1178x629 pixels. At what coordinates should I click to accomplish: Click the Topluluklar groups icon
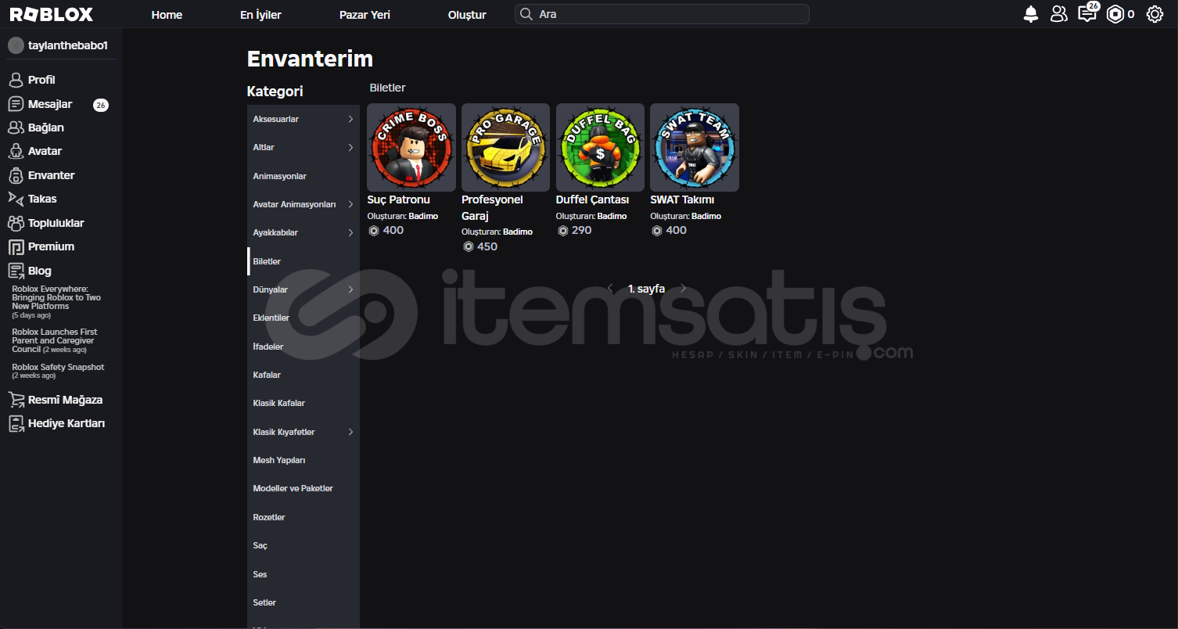(16, 223)
